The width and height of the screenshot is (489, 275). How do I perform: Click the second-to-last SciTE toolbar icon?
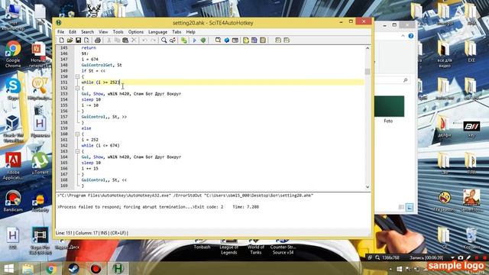pos(278,40)
